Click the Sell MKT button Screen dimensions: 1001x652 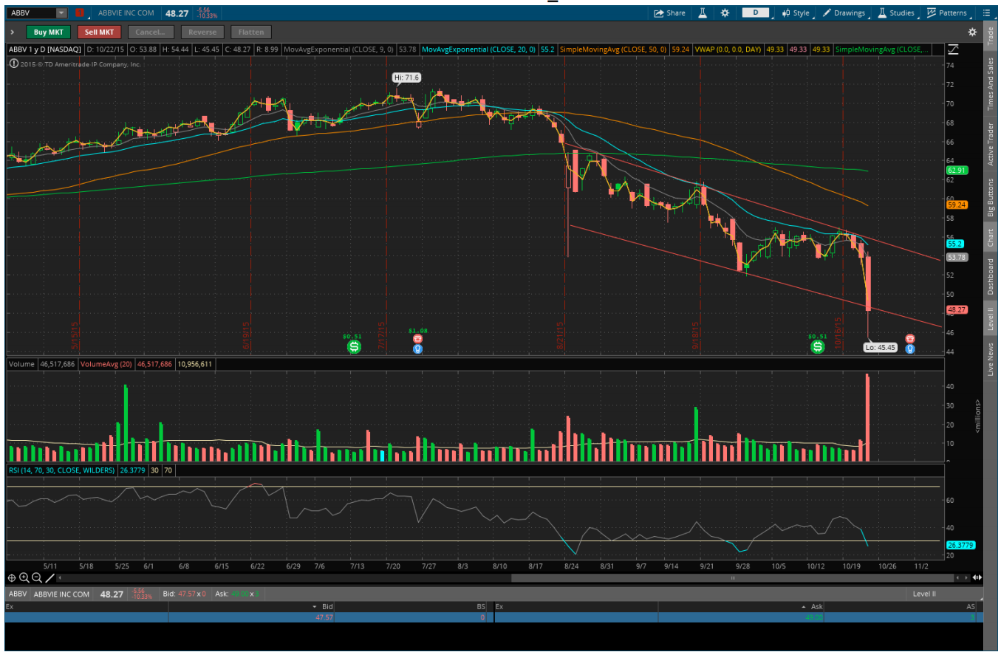point(99,32)
